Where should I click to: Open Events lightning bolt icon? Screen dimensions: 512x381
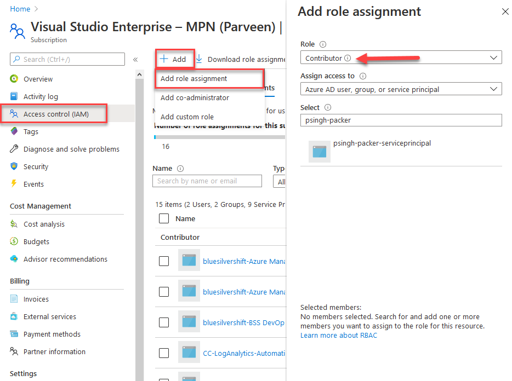[14, 184]
